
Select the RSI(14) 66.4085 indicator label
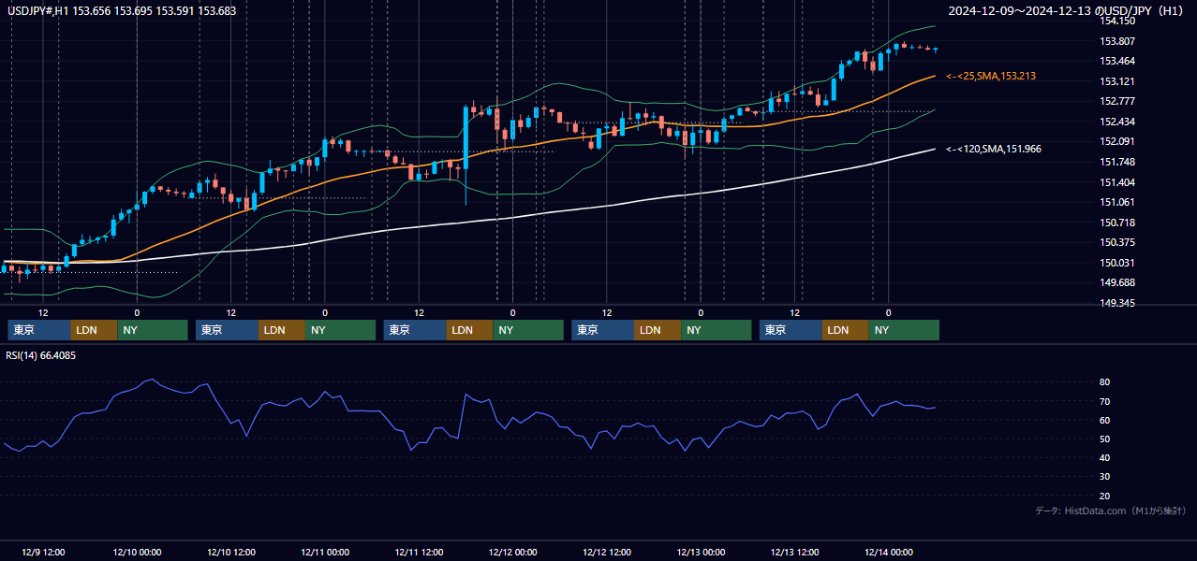pos(41,355)
